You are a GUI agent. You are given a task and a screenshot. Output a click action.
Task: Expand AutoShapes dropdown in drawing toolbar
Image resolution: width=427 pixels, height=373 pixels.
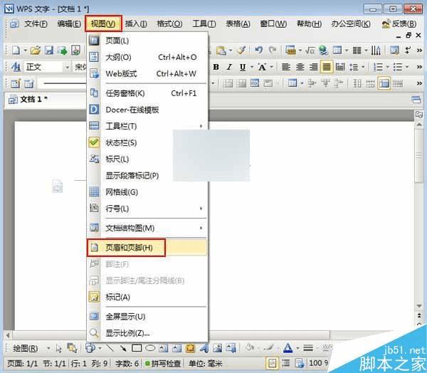click(100, 348)
